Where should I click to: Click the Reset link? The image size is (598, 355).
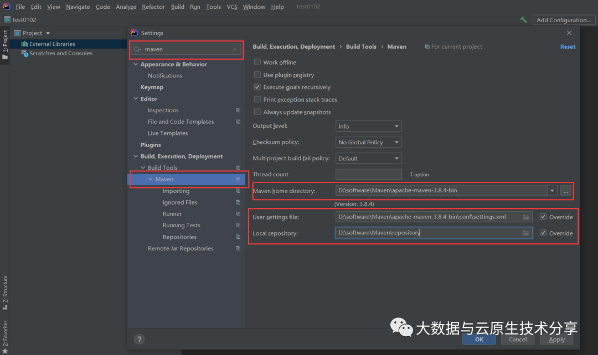pos(568,46)
